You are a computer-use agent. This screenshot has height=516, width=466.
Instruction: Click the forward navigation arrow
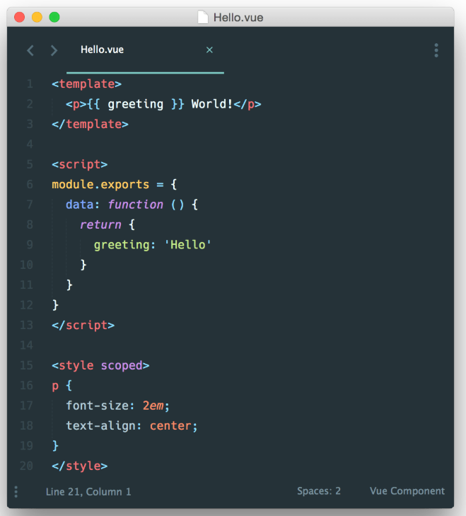coord(54,50)
